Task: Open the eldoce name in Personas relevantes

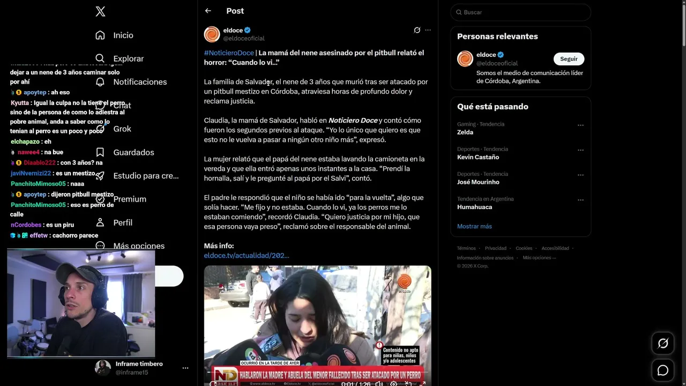Action: tap(486, 55)
